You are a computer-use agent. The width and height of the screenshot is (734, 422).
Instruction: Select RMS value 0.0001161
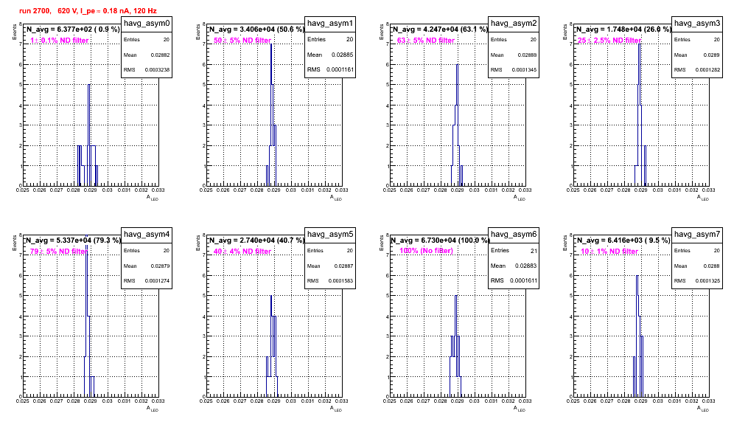(340, 70)
